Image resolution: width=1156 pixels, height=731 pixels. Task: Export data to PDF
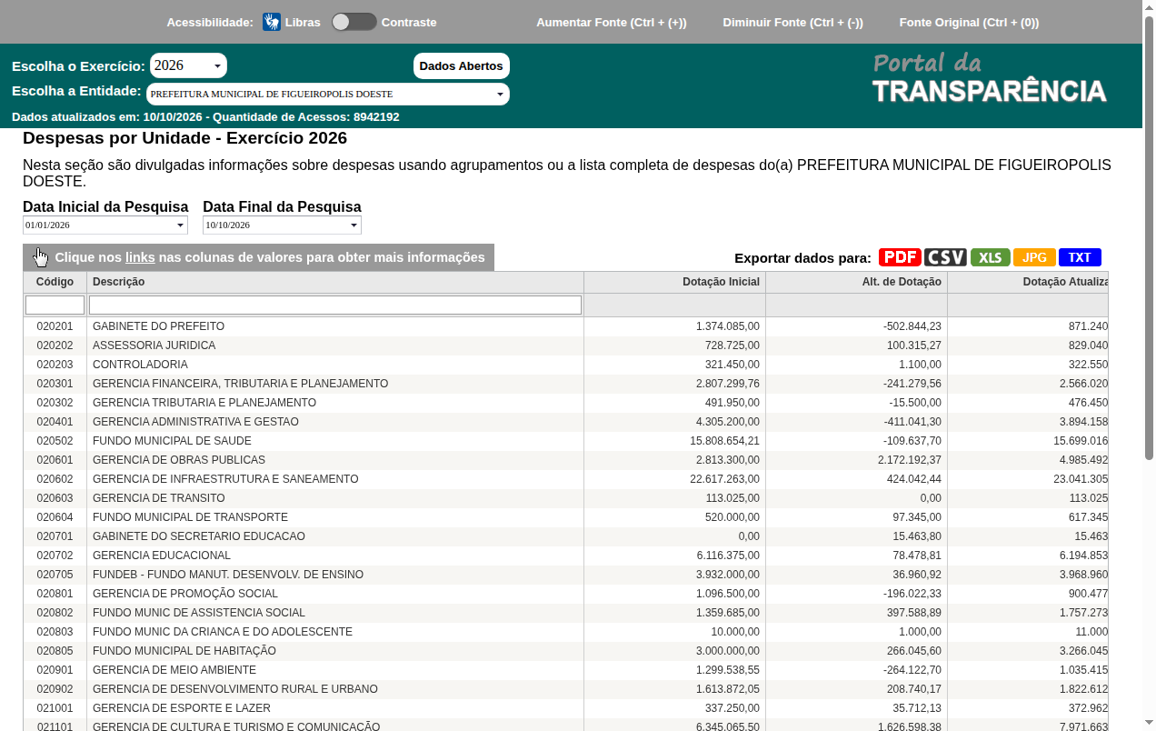pyautogui.click(x=900, y=257)
